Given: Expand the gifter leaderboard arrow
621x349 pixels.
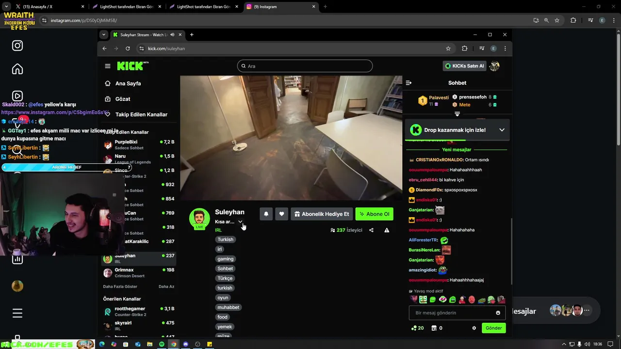Looking at the screenshot, I should point(457,114).
